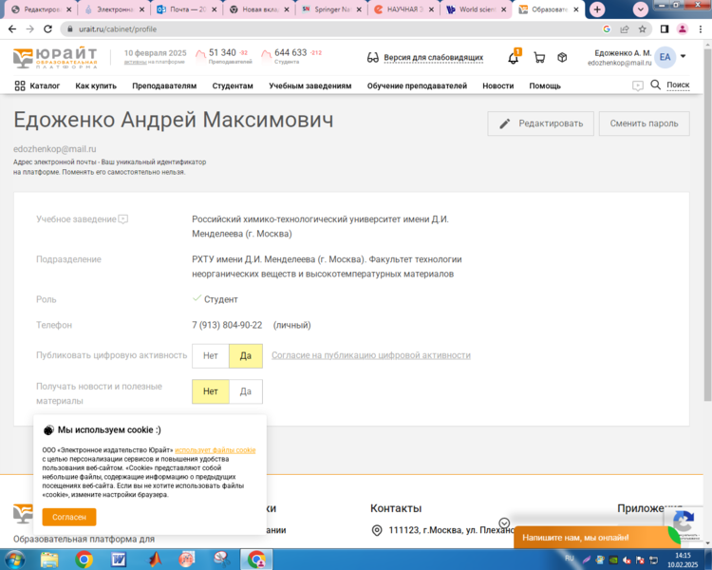Open Microsoft Word from the taskbar
Image resolution: width=712 pixels, height=570 pixels.
pos(119,559)
